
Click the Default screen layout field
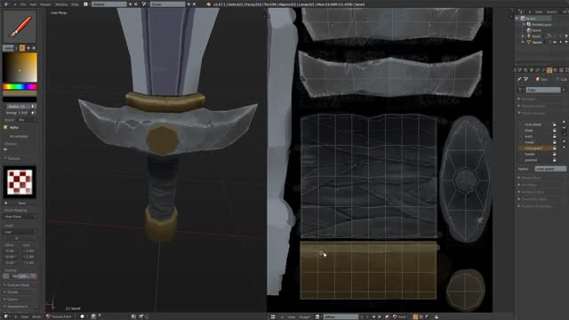tap(108, 4)
